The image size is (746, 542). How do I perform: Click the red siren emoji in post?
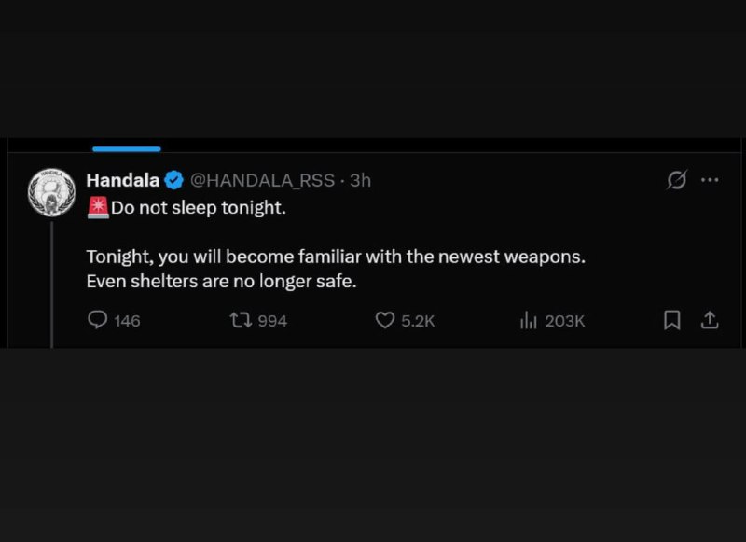pyautogui.click(x=97, y=207)
